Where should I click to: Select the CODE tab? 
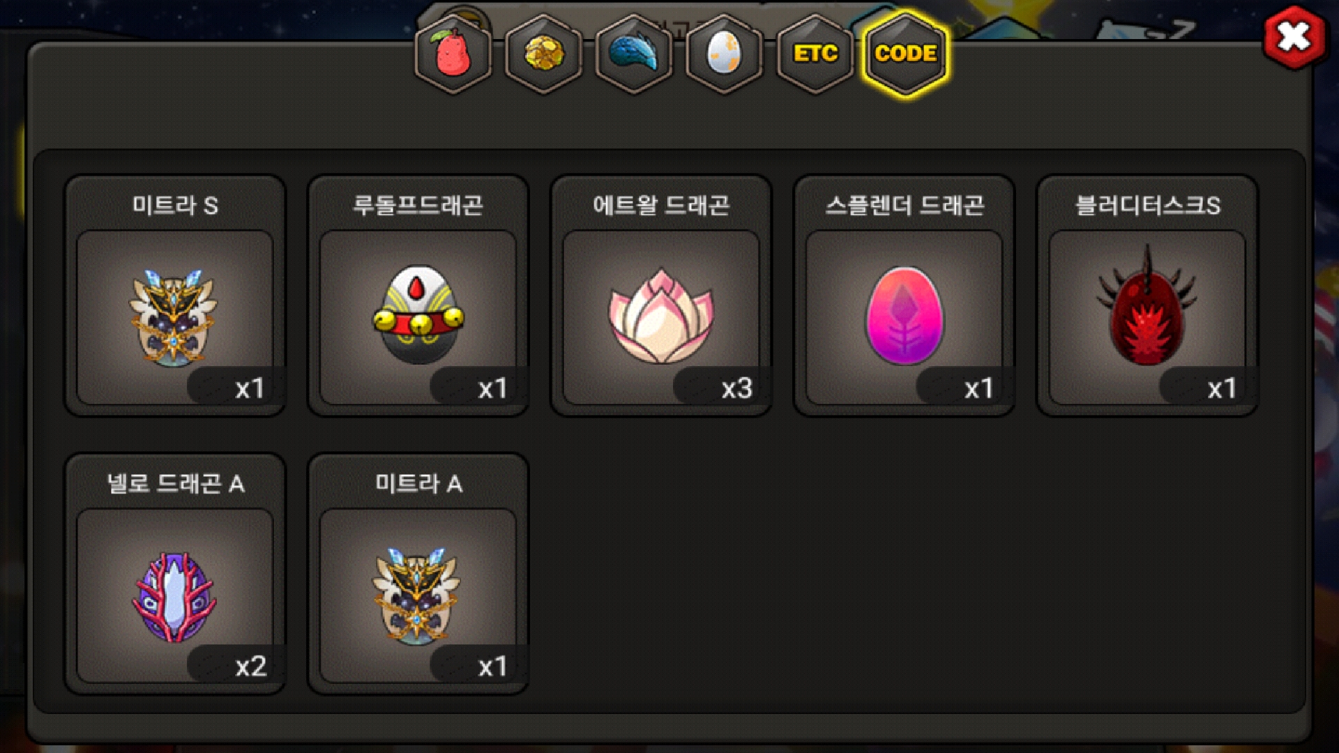pyautogui.click(x=905, y=54)
